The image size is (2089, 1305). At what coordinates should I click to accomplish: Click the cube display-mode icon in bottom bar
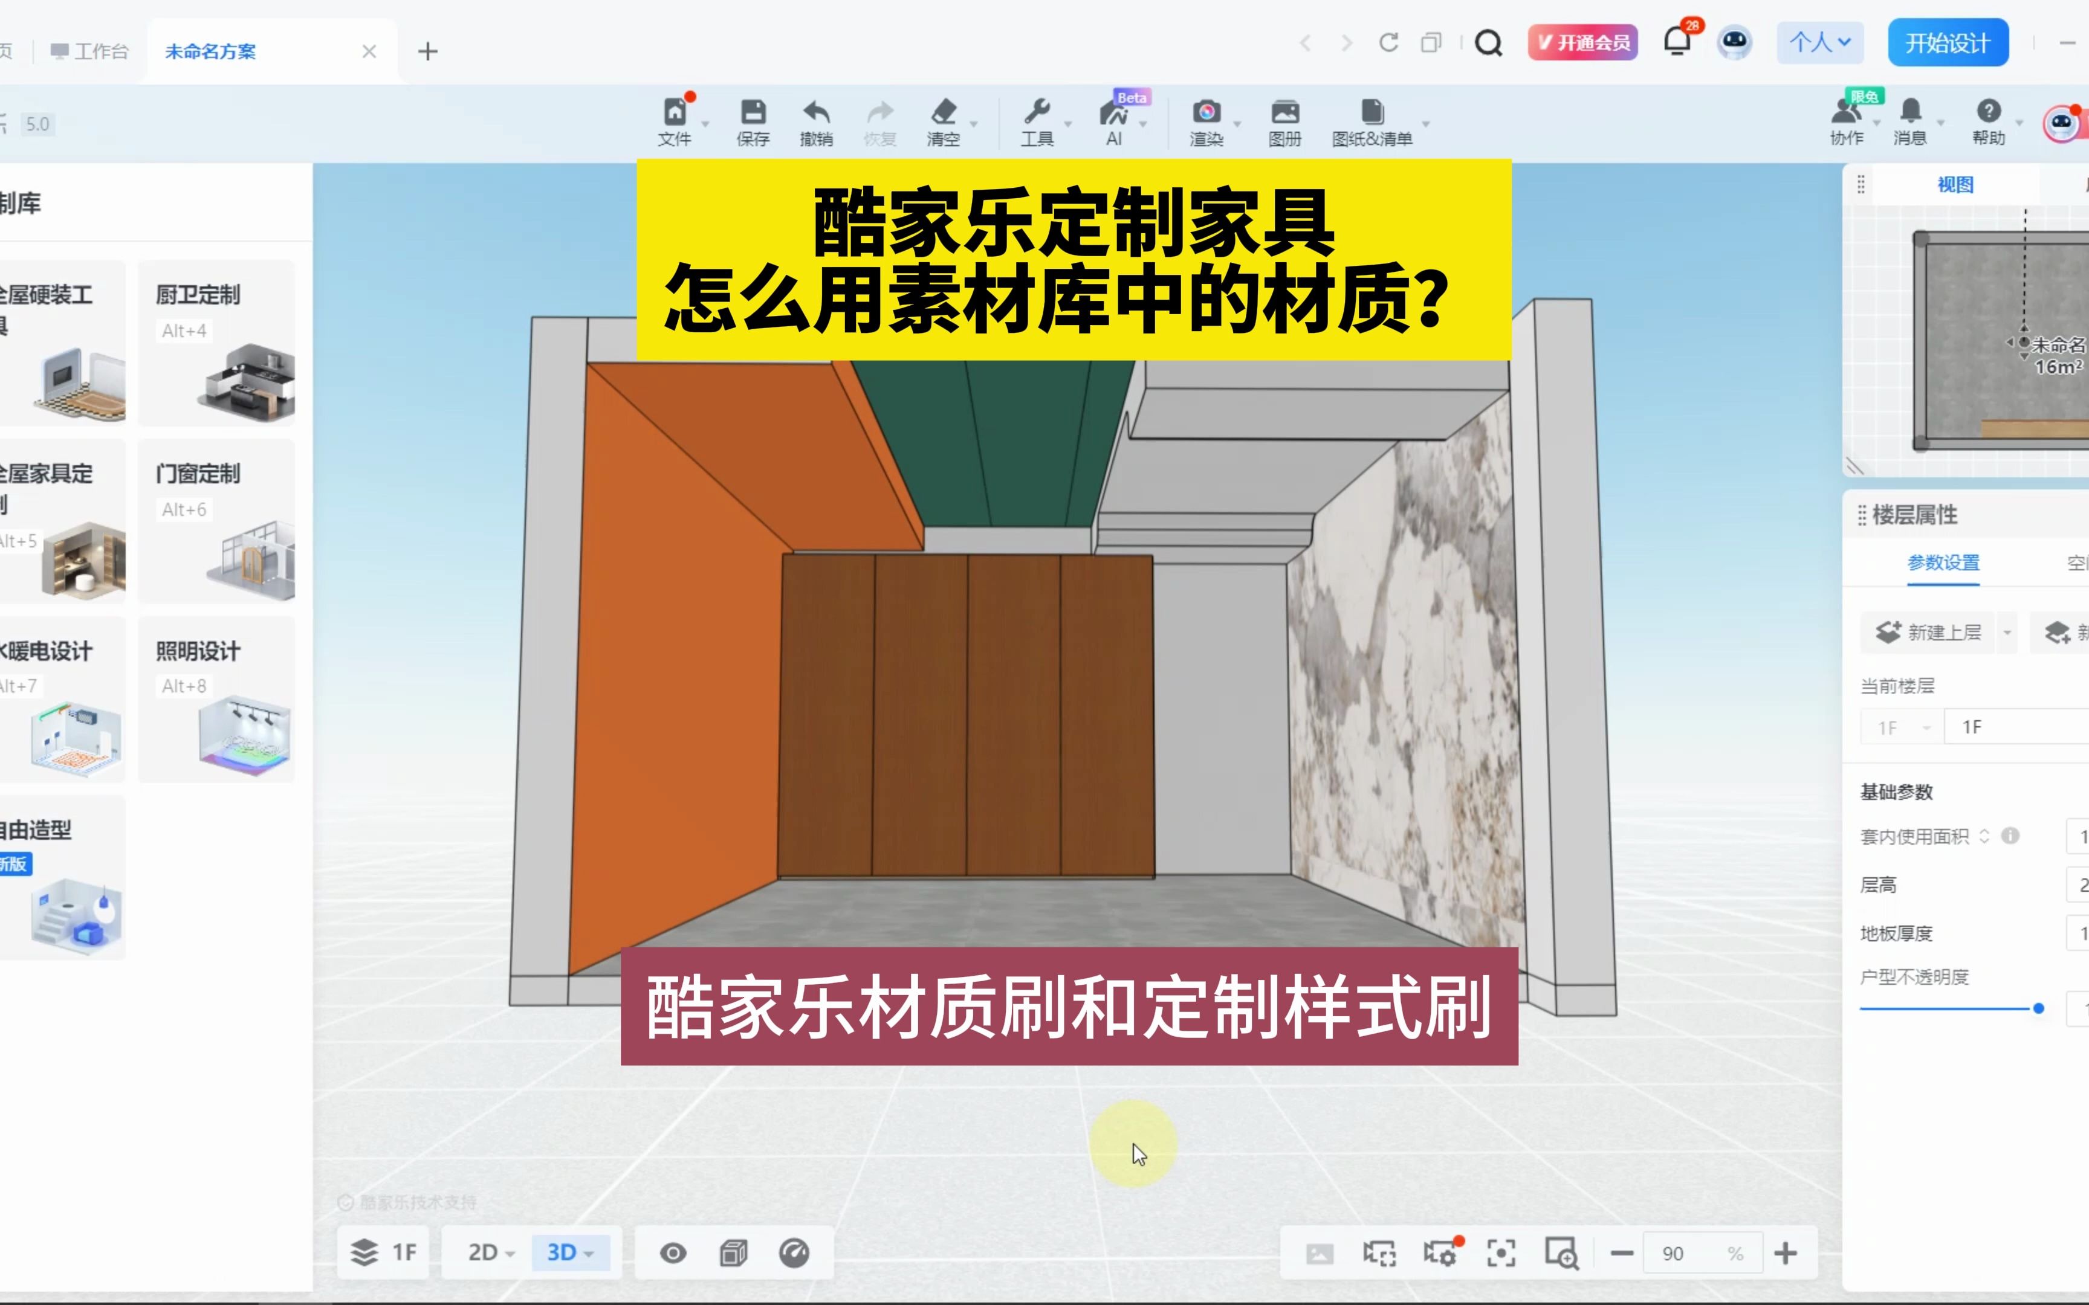click(x=734, y=1252)
